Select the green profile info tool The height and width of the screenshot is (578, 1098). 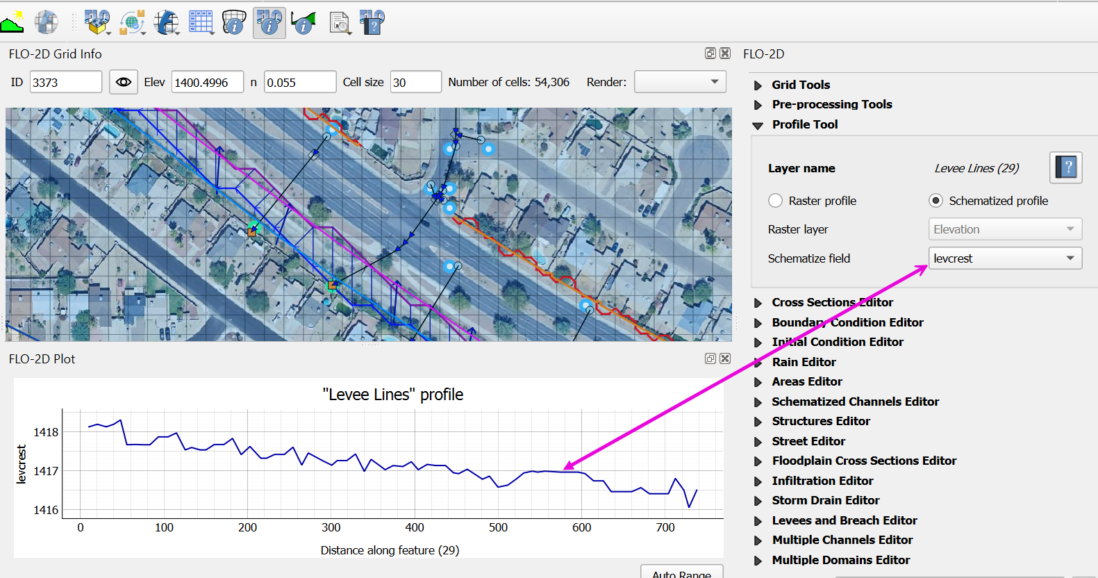303,22
